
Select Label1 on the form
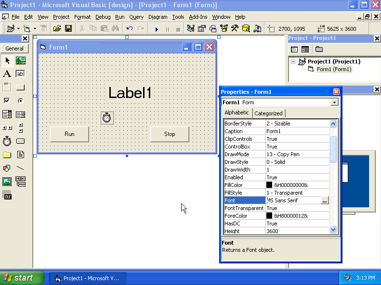[x=130, y=93]
